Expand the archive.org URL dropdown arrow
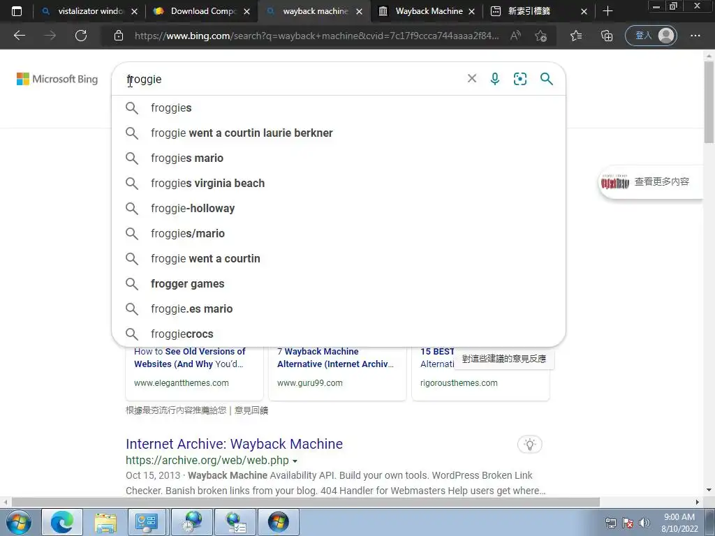 [x=295, y=461]
